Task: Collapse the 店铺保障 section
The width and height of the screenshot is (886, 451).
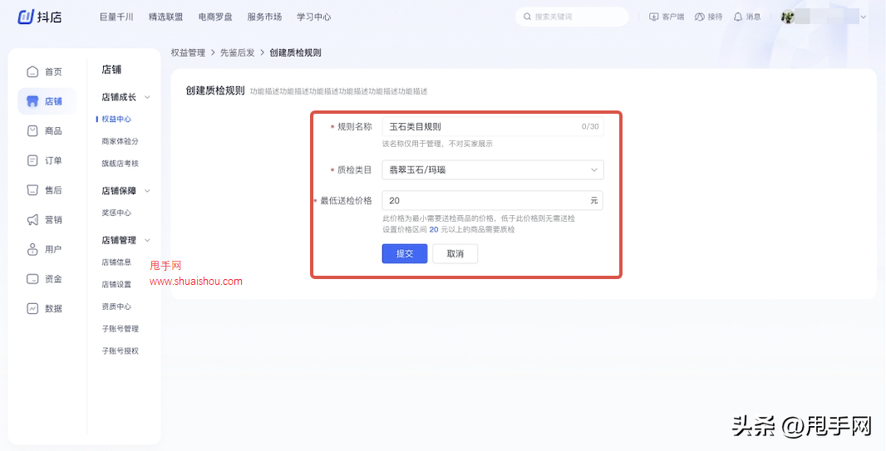Action: click(x=147, y=191)
